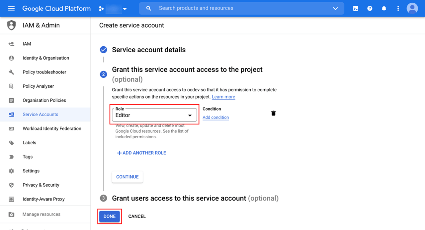Click the search magnifier icon
Screen dimensions: 425x230
pos(149,8)
